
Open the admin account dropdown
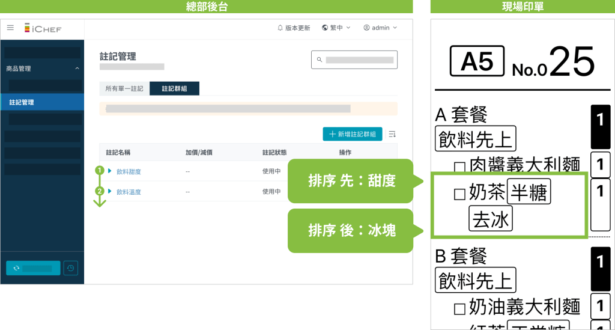pyautogui.click(x=380, y=28)
